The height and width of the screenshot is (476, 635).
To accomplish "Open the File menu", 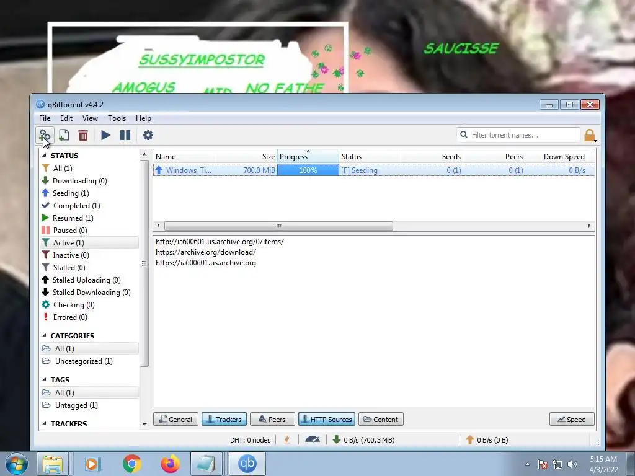I will coord(45,118).
